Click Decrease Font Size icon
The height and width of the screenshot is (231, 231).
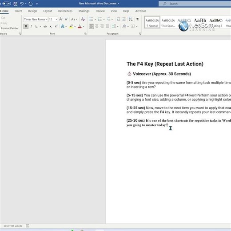[x=66, y=19]
